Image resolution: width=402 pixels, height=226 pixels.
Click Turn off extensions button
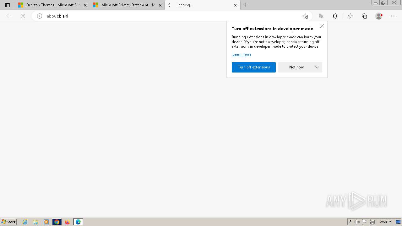254,67
